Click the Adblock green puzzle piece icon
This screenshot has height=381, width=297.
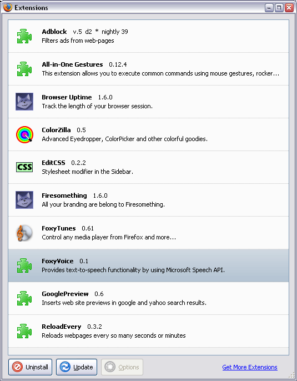24,36
